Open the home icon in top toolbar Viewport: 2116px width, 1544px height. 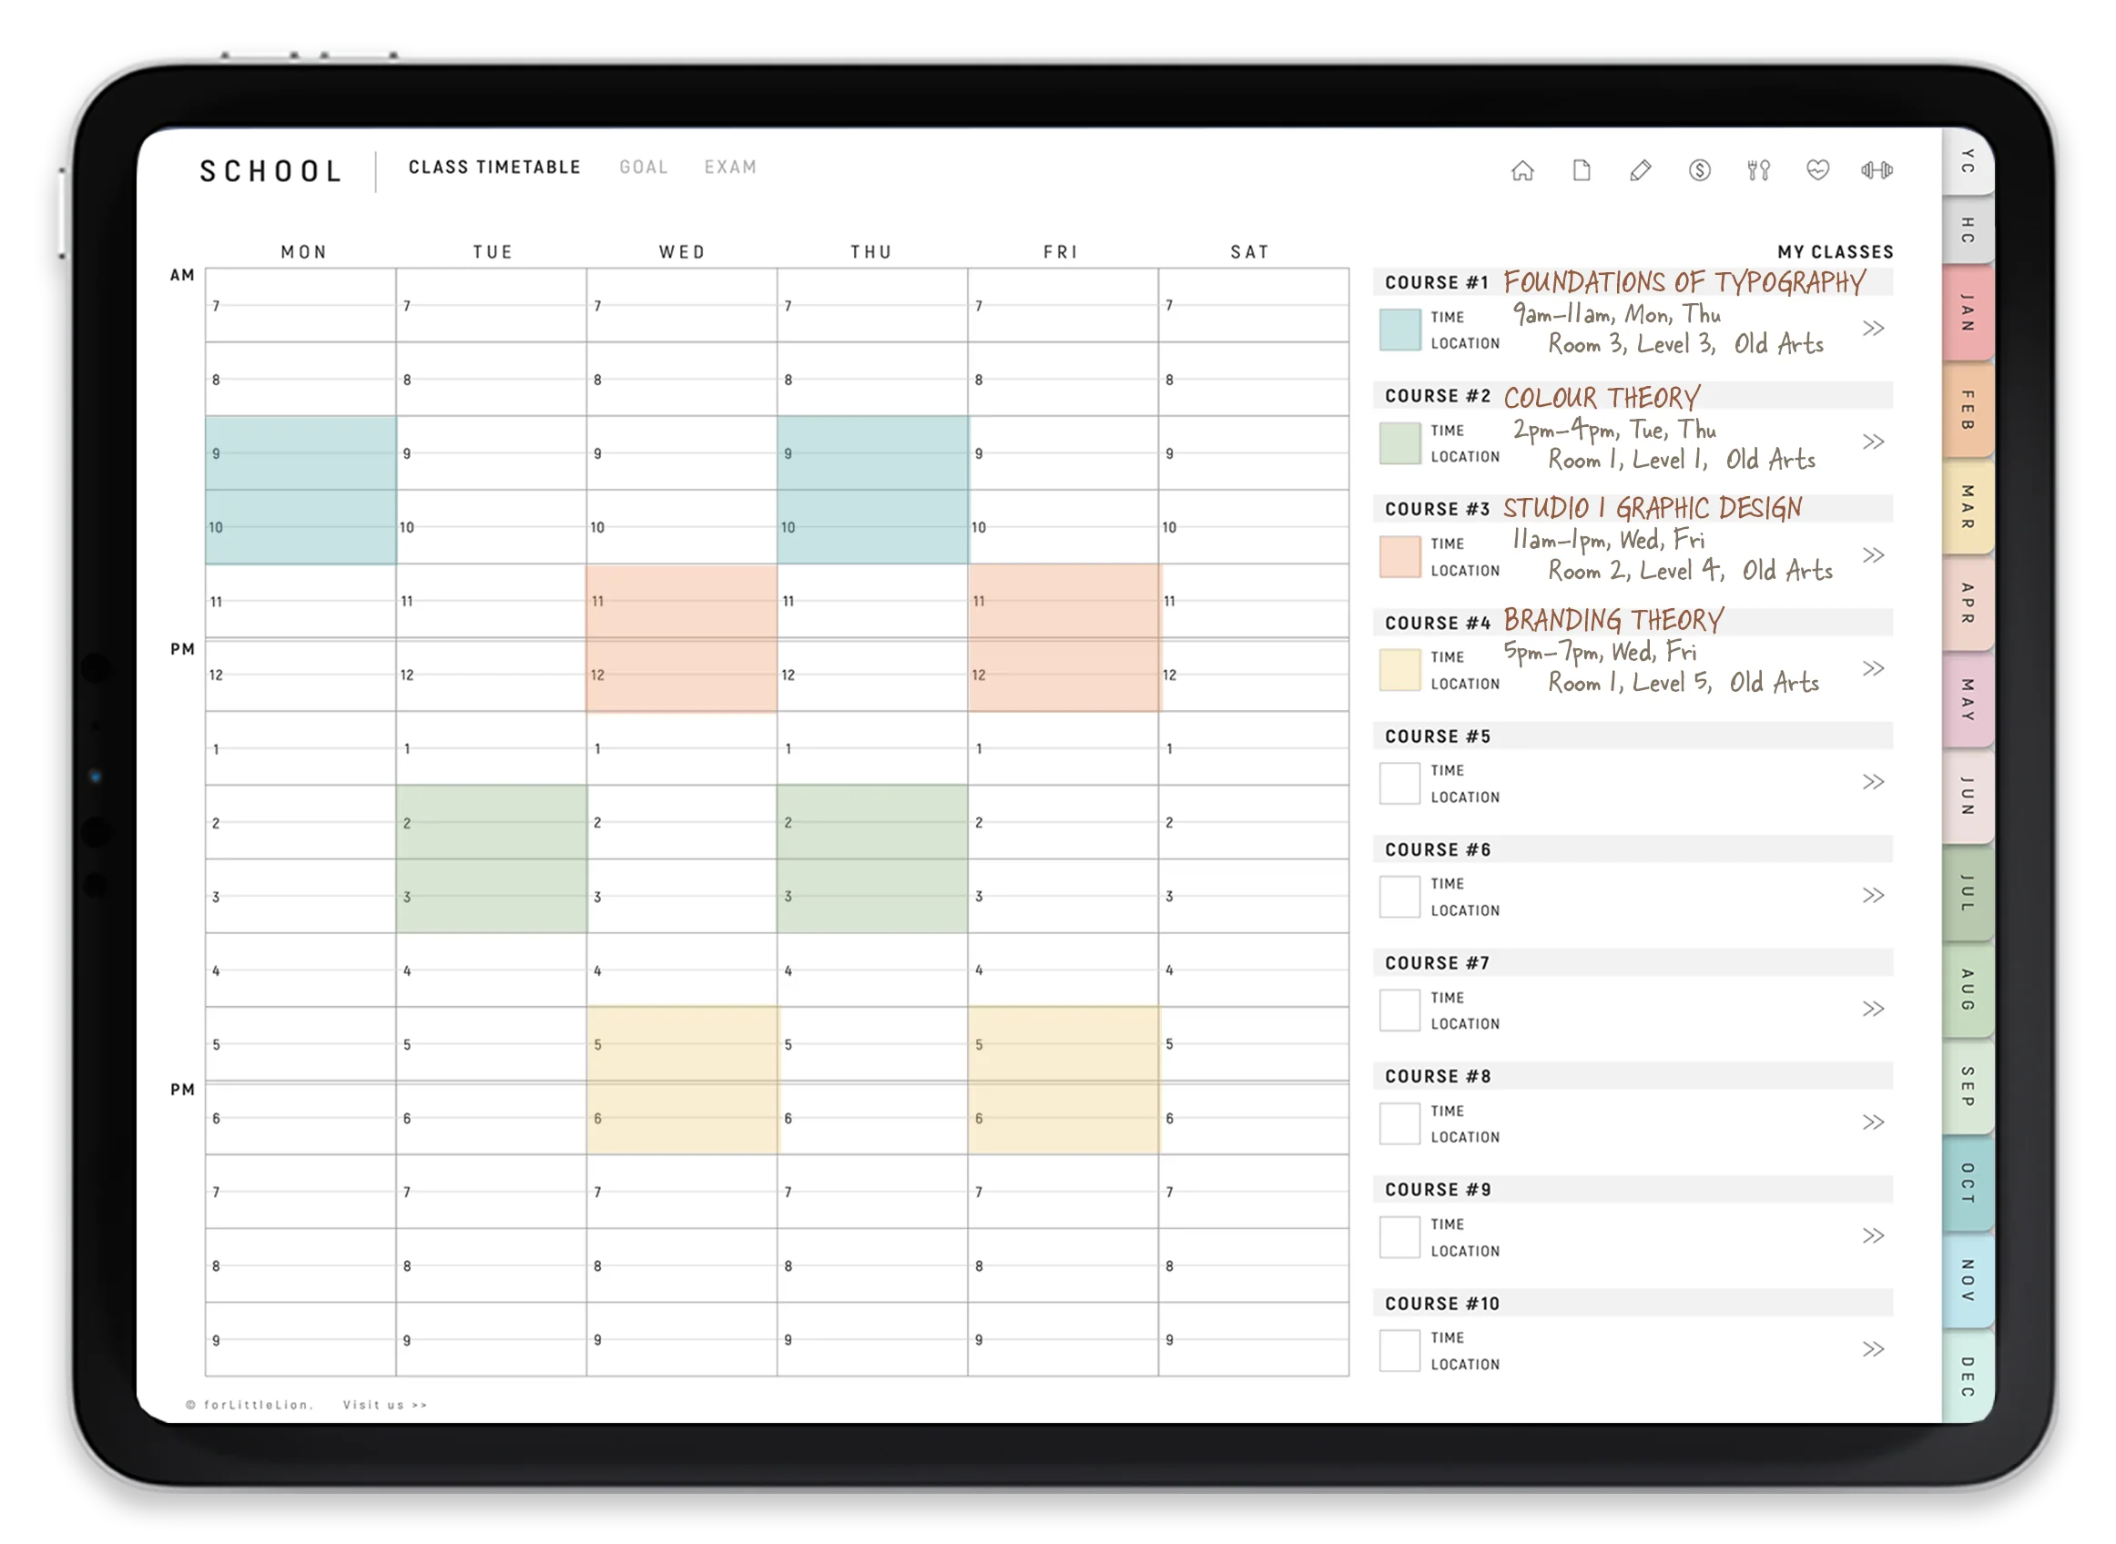1522,170
